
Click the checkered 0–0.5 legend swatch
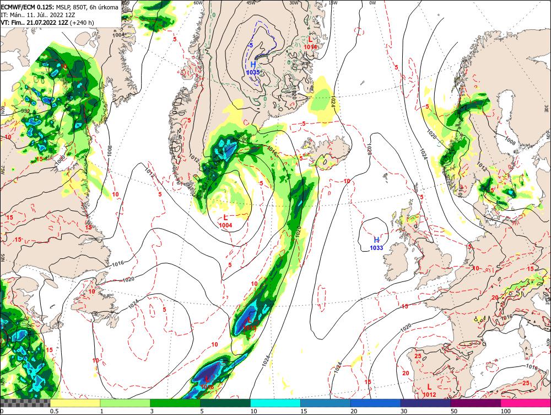[x=25, y=403]
